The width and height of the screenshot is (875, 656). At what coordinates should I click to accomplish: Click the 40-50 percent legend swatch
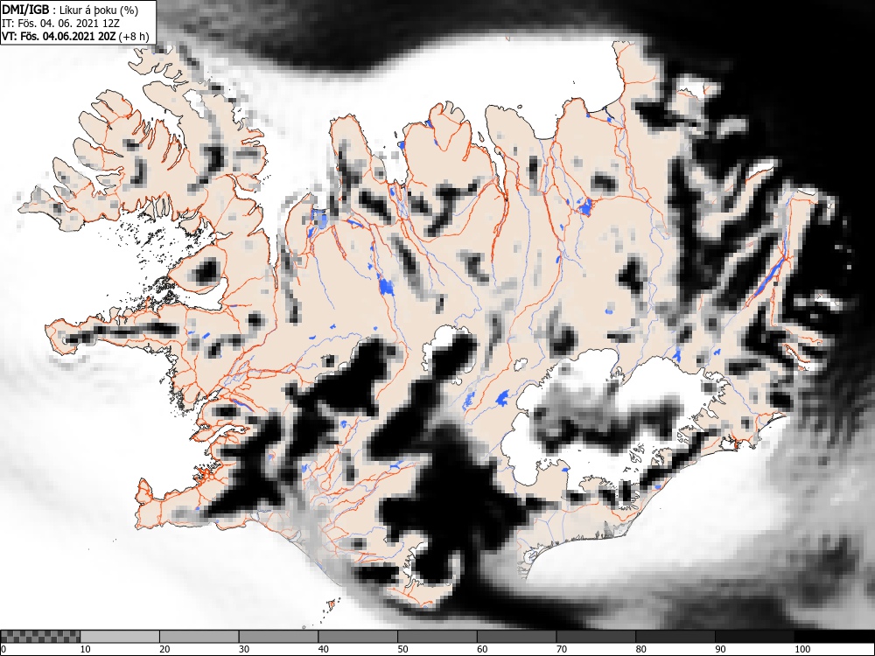358,637
